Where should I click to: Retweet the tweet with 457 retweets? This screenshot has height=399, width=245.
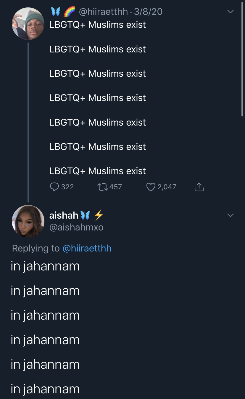103,187
